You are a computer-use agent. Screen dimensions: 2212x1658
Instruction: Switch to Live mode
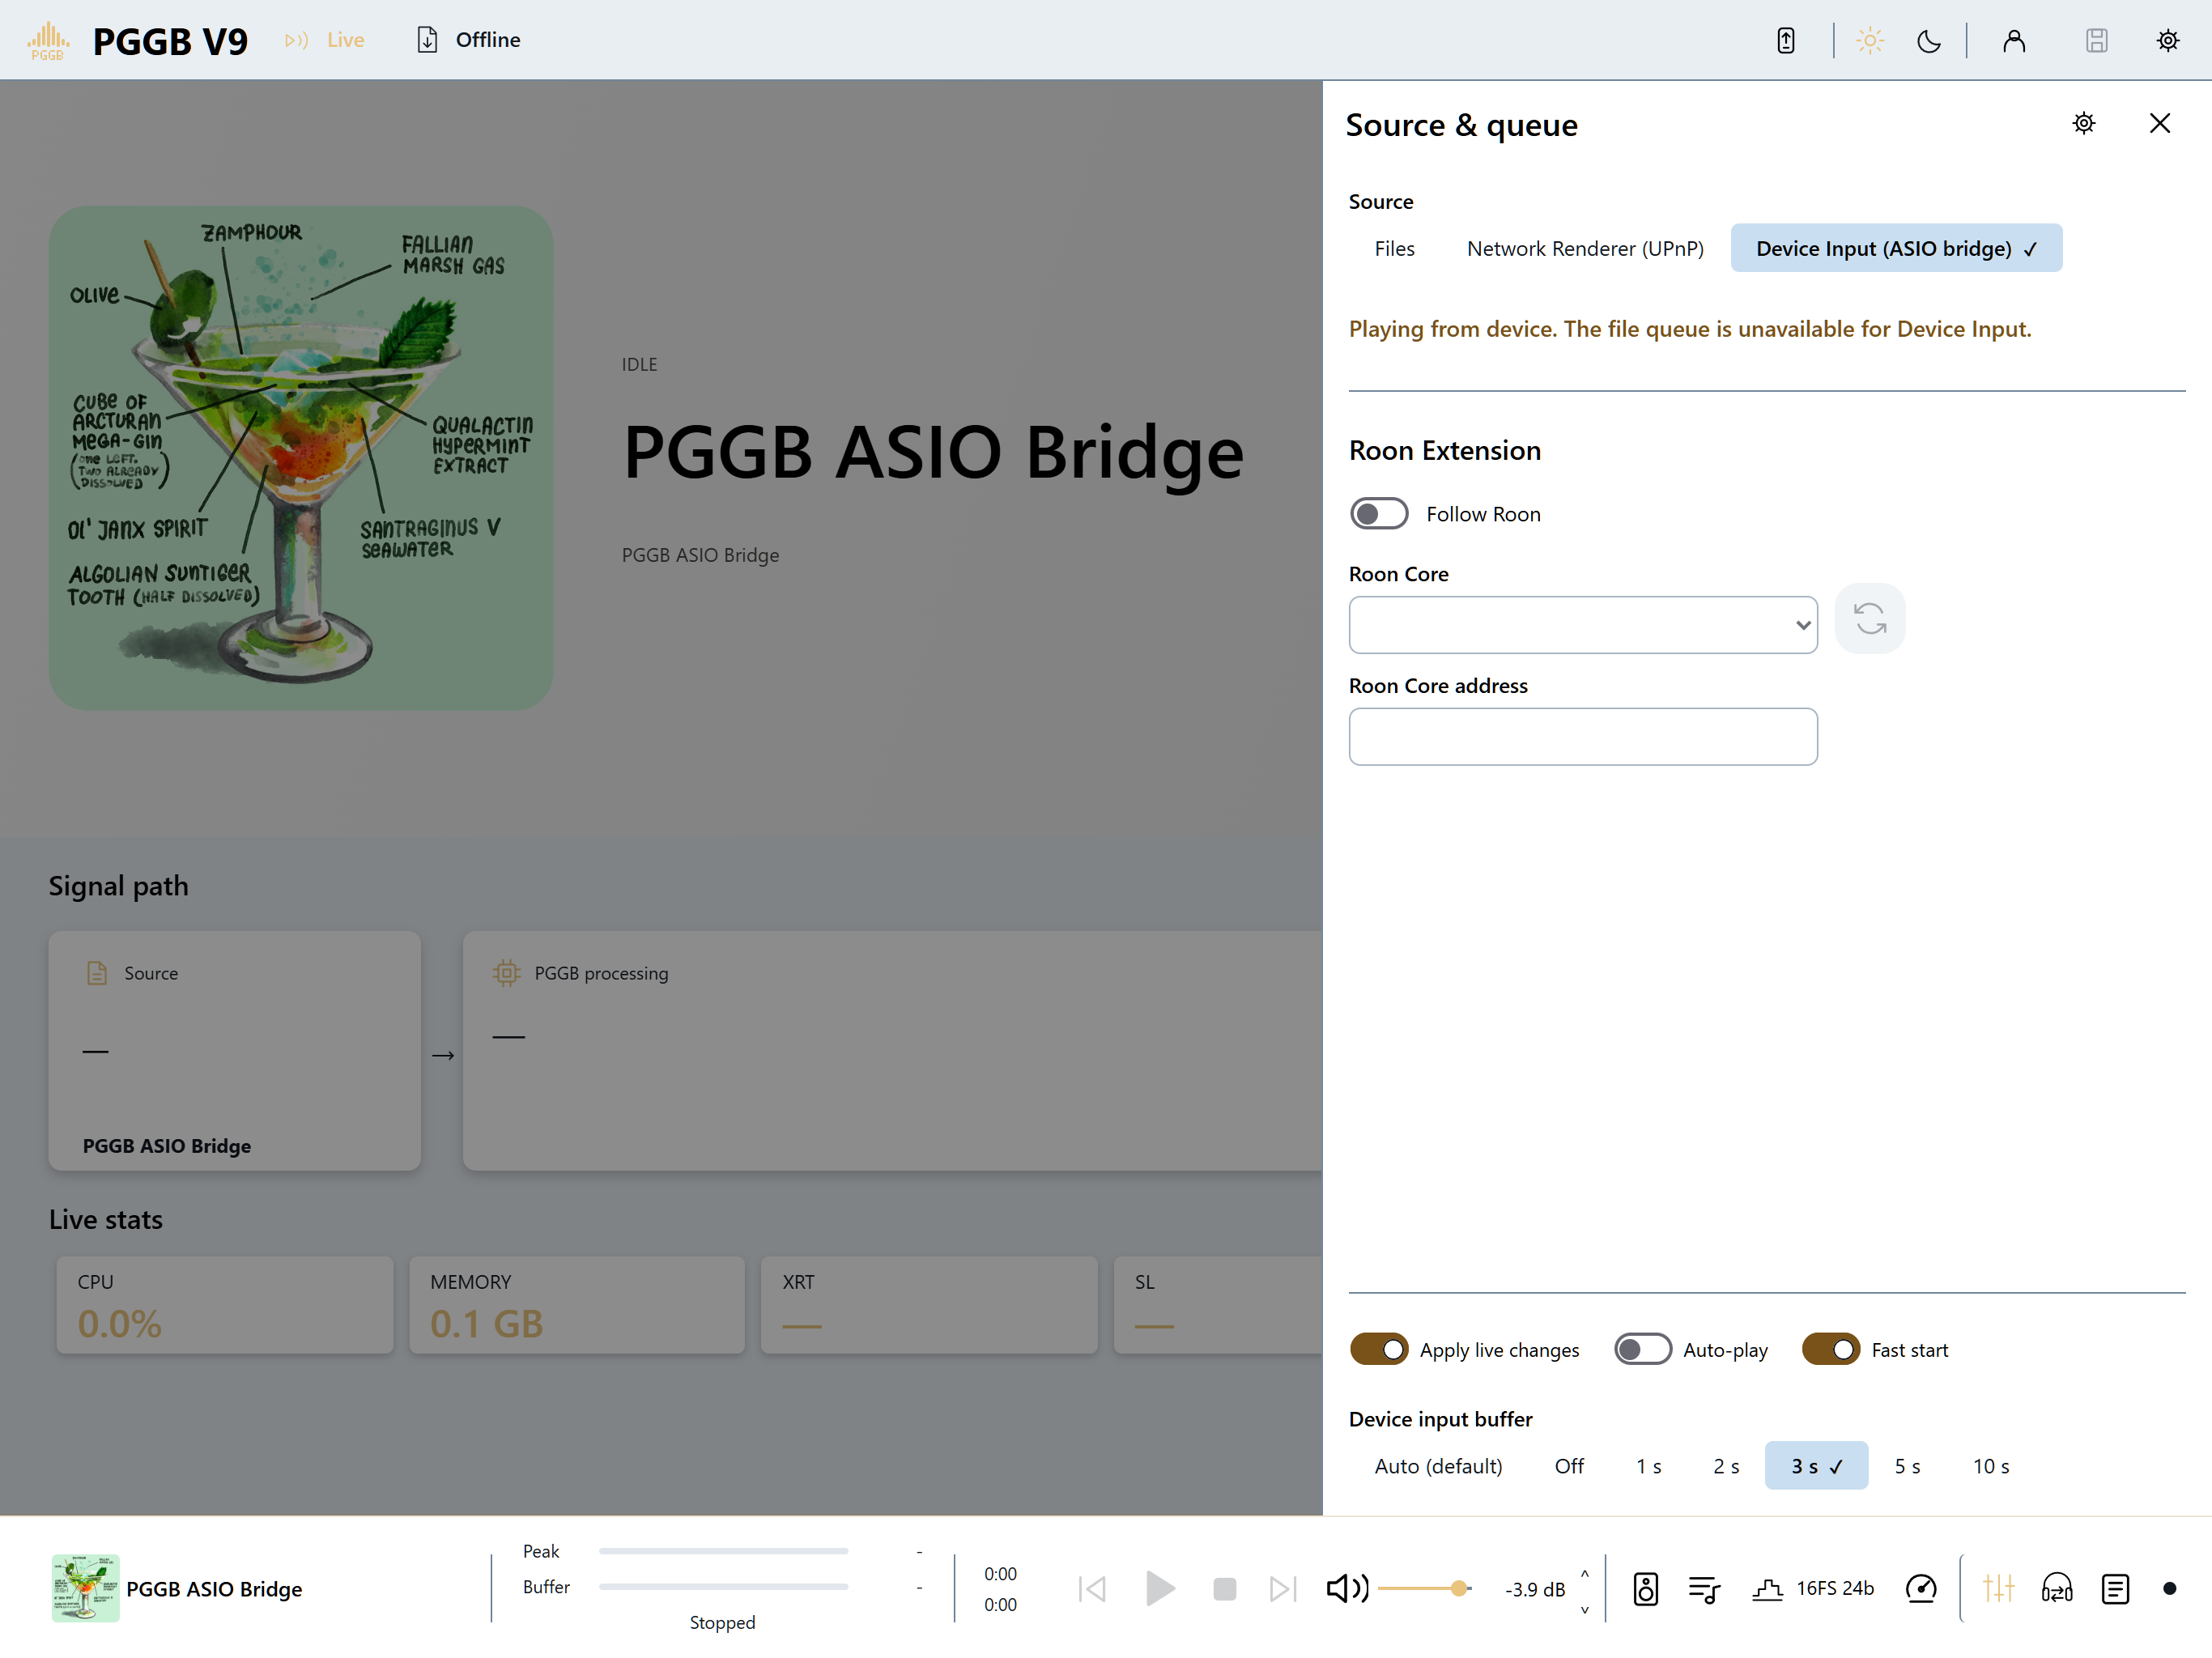click(x=324, y=40)
